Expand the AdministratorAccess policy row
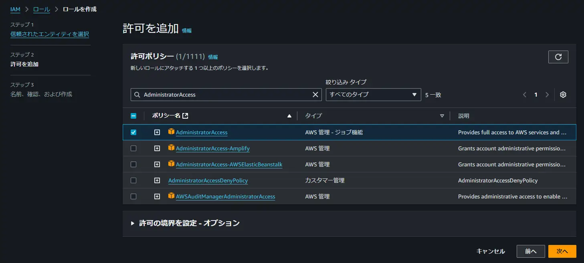The width and height of the screenshot is (584, 263). coord(157,132)
